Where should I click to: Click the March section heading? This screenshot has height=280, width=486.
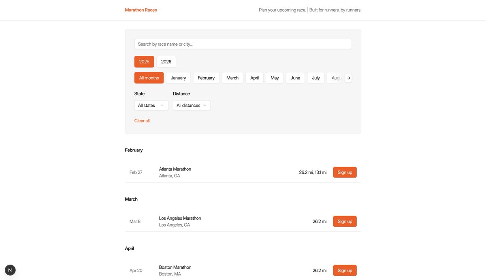pos(131,199)
